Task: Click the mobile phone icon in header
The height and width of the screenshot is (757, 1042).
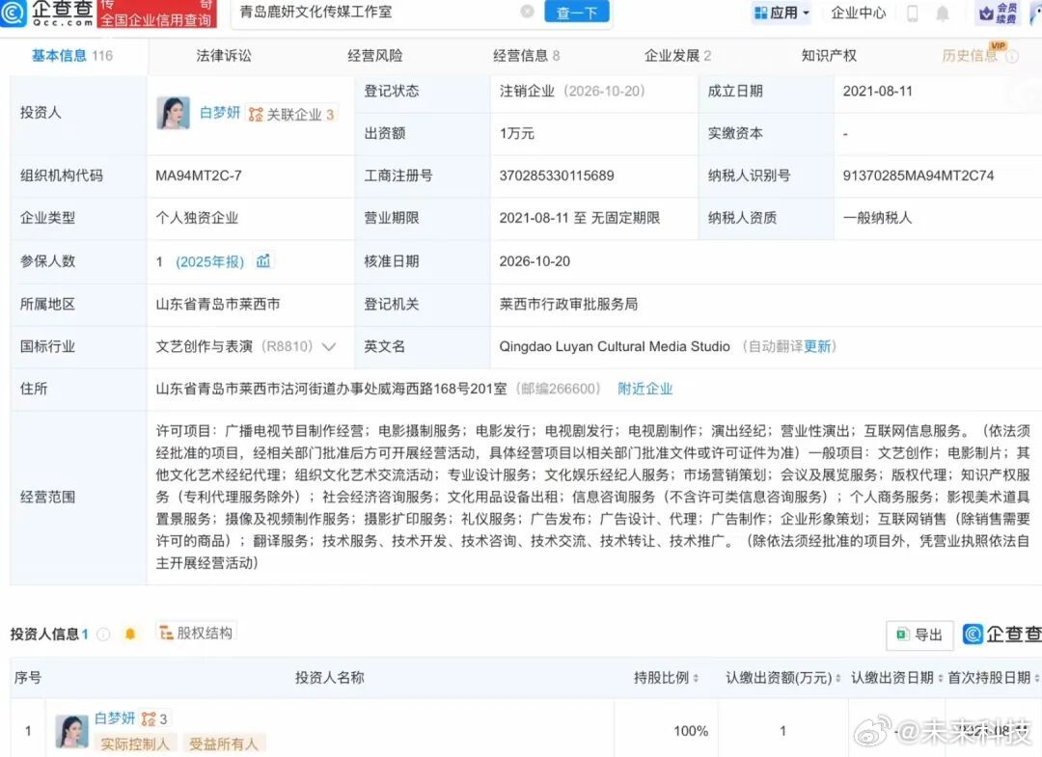Action: pos(913,14)
